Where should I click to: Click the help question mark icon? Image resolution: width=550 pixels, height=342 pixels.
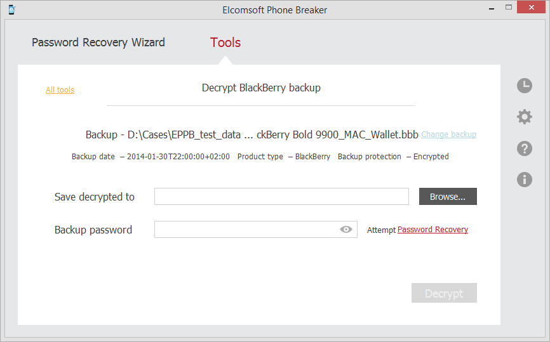point(524,148)
